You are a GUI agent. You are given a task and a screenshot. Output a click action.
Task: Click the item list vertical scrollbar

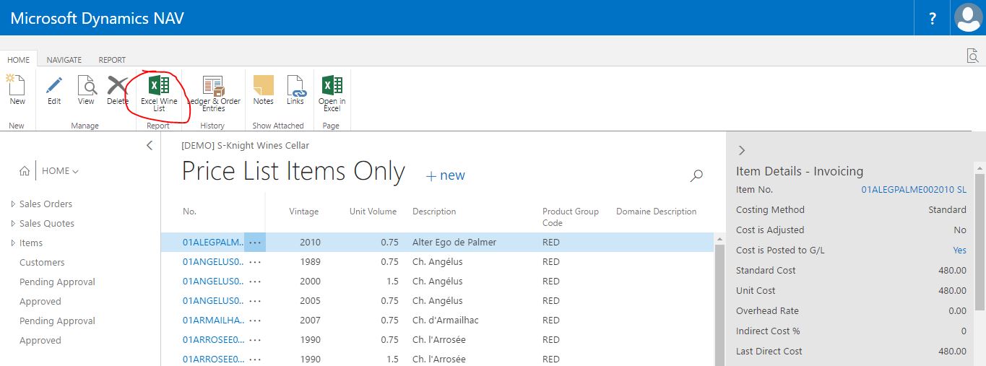point(719,303)
